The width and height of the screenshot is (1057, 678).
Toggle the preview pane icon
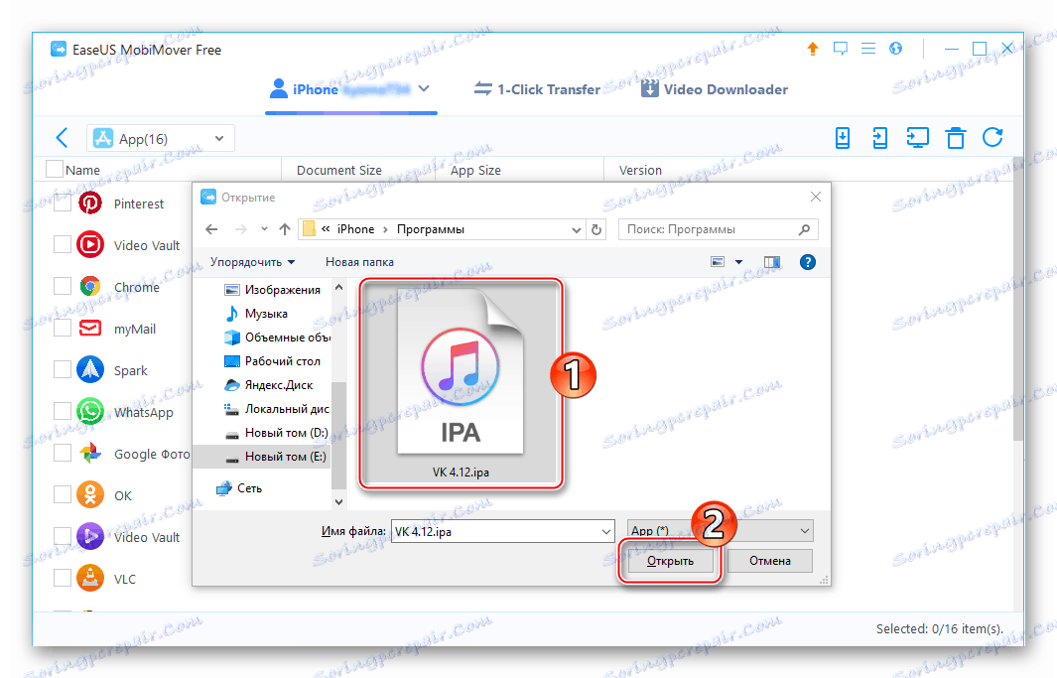(772, 262)
